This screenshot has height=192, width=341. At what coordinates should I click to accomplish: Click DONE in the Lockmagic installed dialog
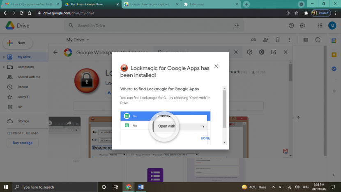(x=205, y=138)
